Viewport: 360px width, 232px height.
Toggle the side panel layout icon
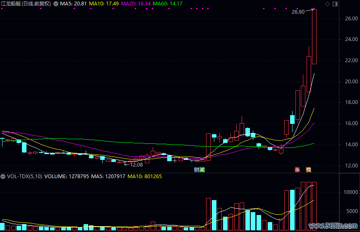335,4
